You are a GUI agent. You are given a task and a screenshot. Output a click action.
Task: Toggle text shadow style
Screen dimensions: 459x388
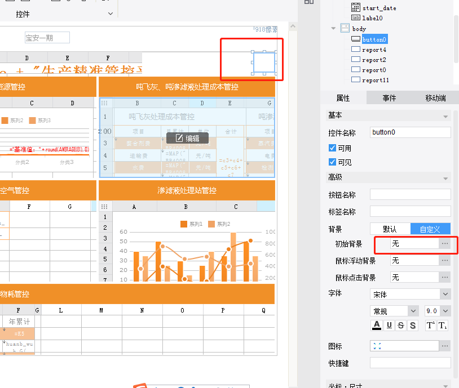413,325
